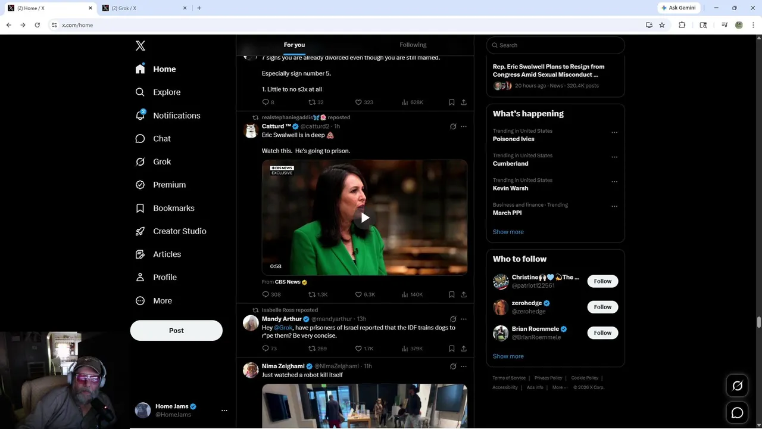Open the Chrome extensions puzzle icon
Viewport: 762px width, 429px height.
click(x=682, y=25)
